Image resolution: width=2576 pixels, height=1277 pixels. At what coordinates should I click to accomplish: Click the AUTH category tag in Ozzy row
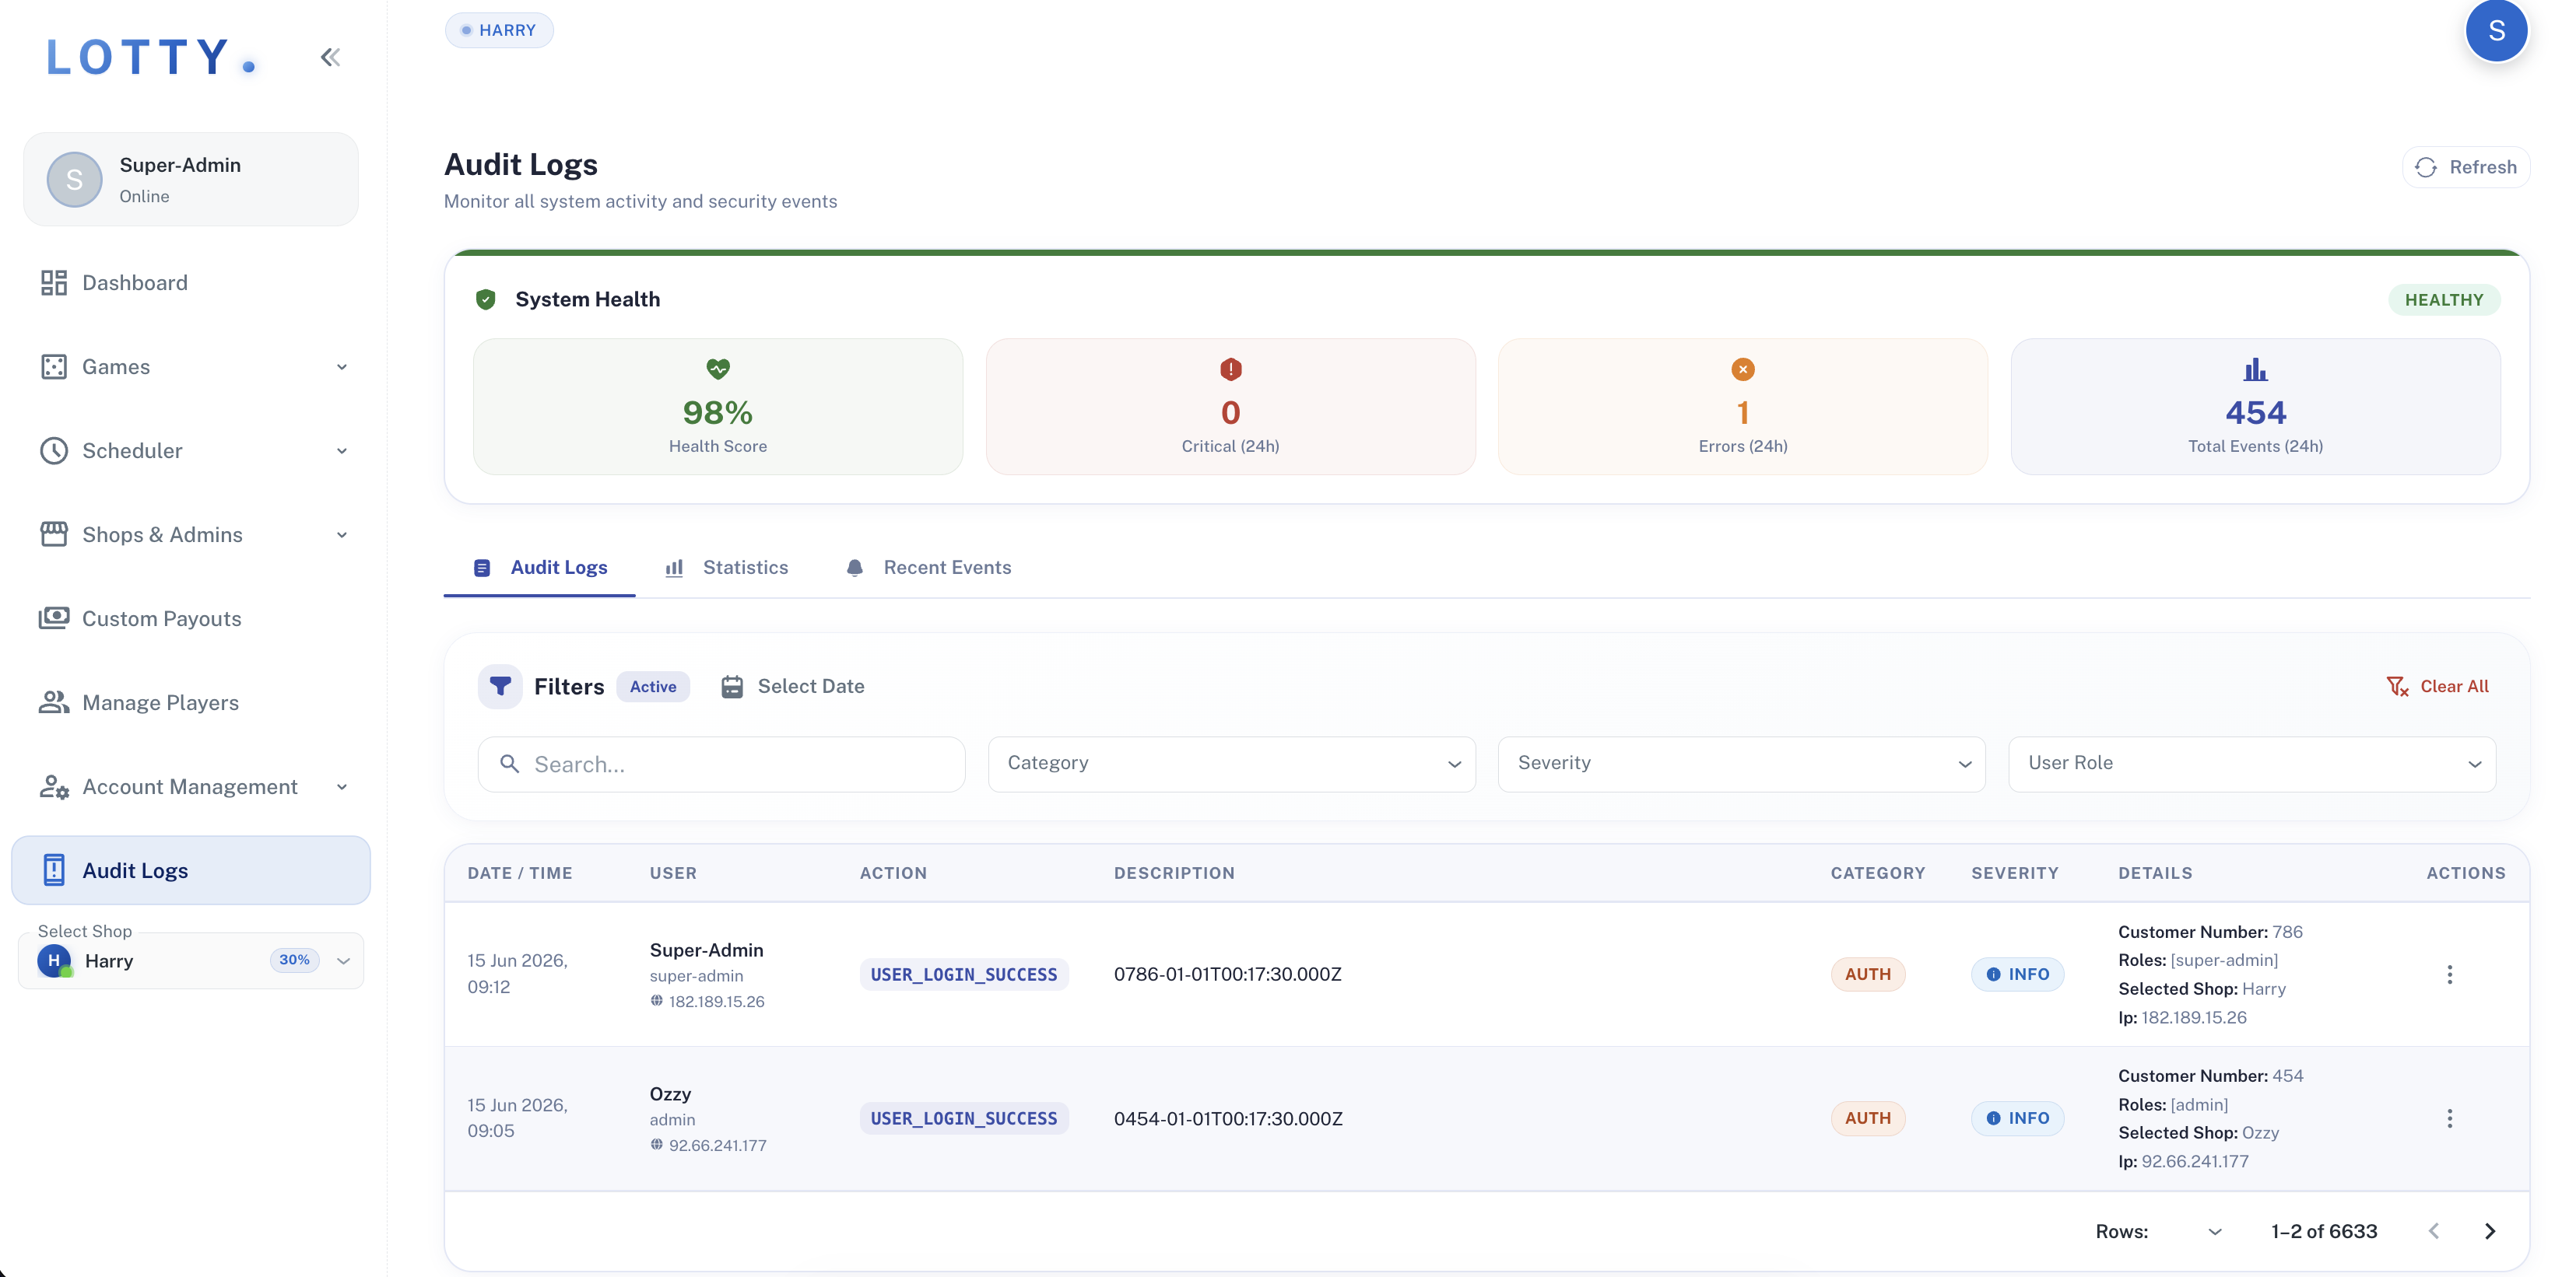[1867, 1118]
